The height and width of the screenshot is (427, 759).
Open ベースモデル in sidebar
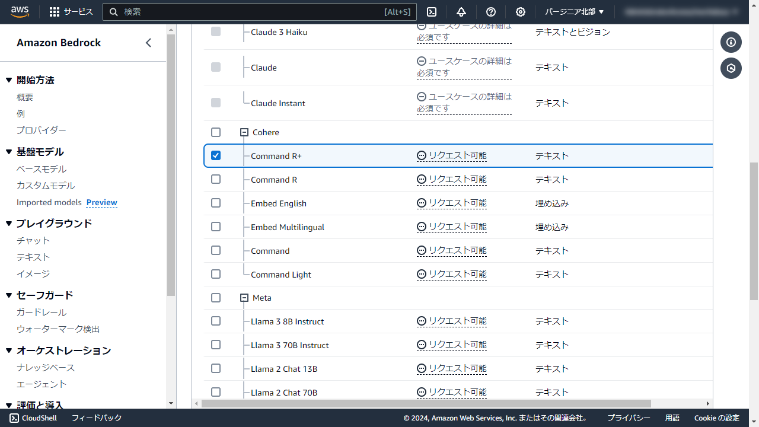[x=42, y=169]
